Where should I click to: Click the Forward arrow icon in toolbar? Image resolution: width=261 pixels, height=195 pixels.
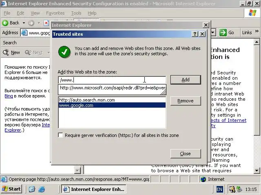pos(31,23)
